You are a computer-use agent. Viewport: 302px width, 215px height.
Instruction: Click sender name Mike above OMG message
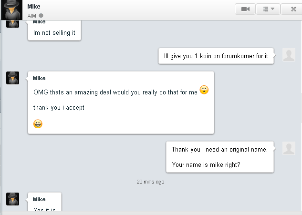tap(39, 78)
